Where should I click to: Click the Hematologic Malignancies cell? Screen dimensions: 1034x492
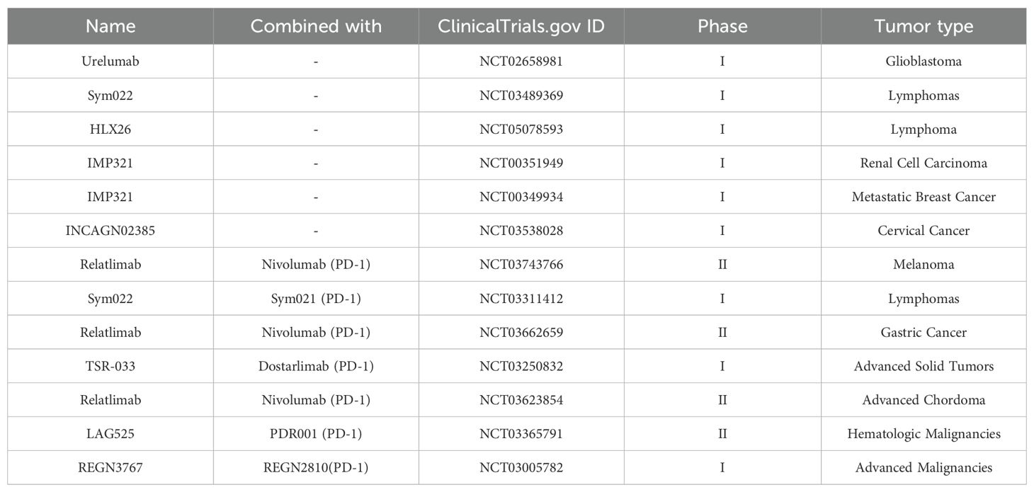coord(924,434)
